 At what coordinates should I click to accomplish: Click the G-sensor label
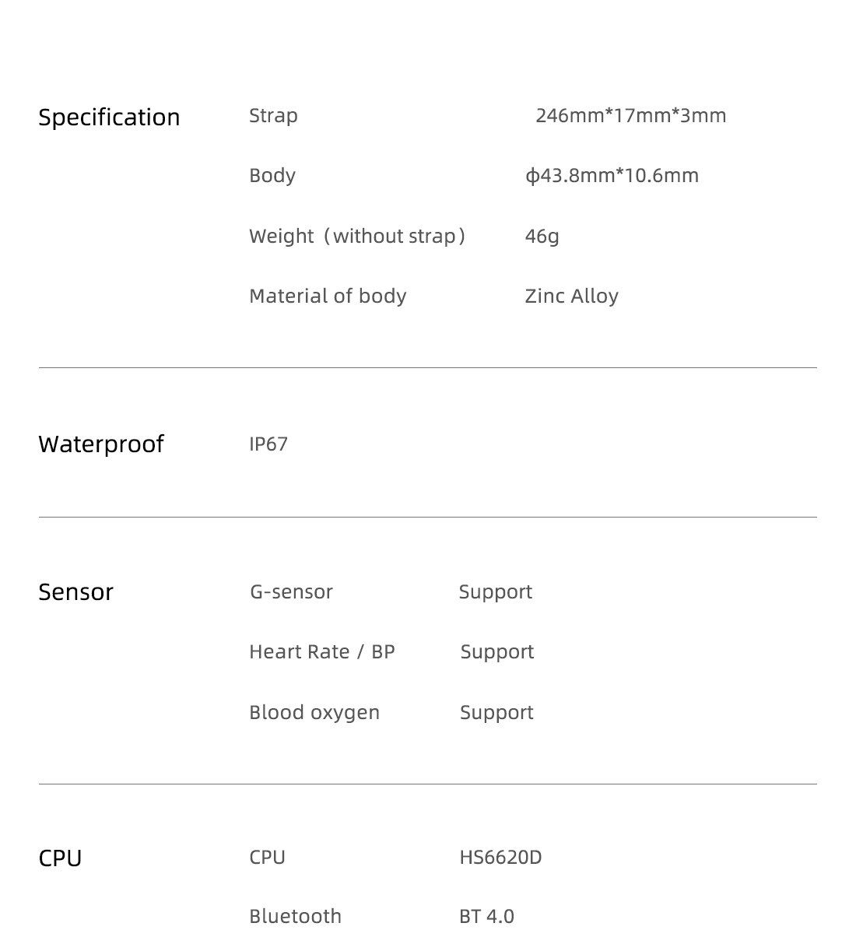click(x=291, y=592)
